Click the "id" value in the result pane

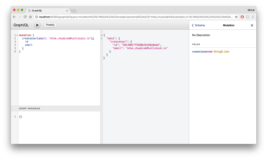141,45
